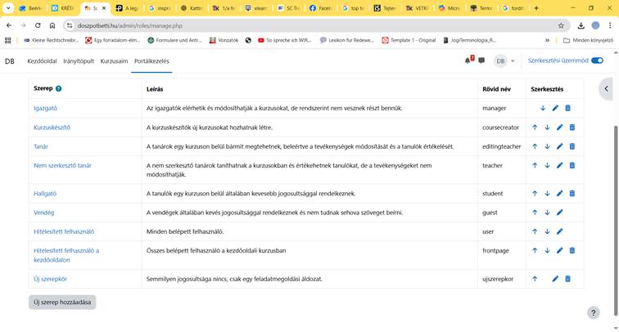Go to Kezdőoldal menu item
Image resolution: width=619 pixels, height=332 pixels.
click(42, 61)
